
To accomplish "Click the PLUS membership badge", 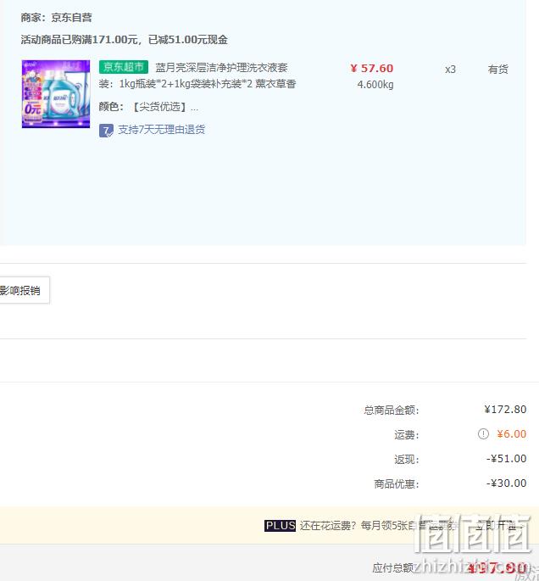I will 280,525.
